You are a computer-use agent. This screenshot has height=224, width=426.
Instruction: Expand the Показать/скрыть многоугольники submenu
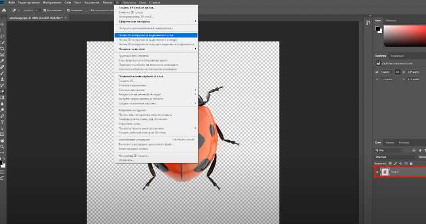point(157,128)
